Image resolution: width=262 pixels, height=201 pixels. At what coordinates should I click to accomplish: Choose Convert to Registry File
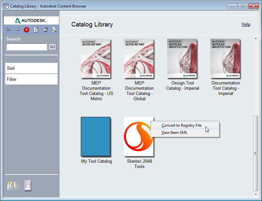tap(185, 125)
